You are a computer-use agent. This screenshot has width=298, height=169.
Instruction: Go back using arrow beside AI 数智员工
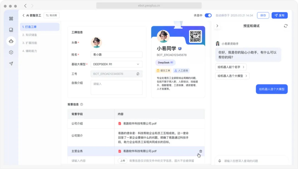23,15
